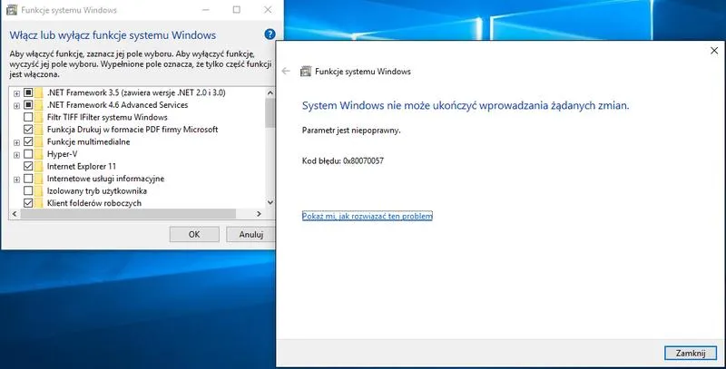The image size is (726, 369).
Task: Open the help question mark icon
Action: coord(270,34)
